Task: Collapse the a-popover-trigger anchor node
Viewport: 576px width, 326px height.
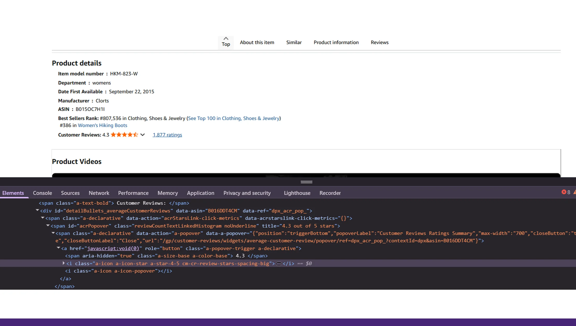Action: click(x=59, y=248)
